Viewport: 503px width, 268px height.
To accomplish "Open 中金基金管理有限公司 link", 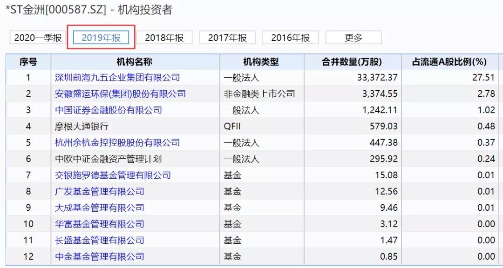I will click(100, 256).
